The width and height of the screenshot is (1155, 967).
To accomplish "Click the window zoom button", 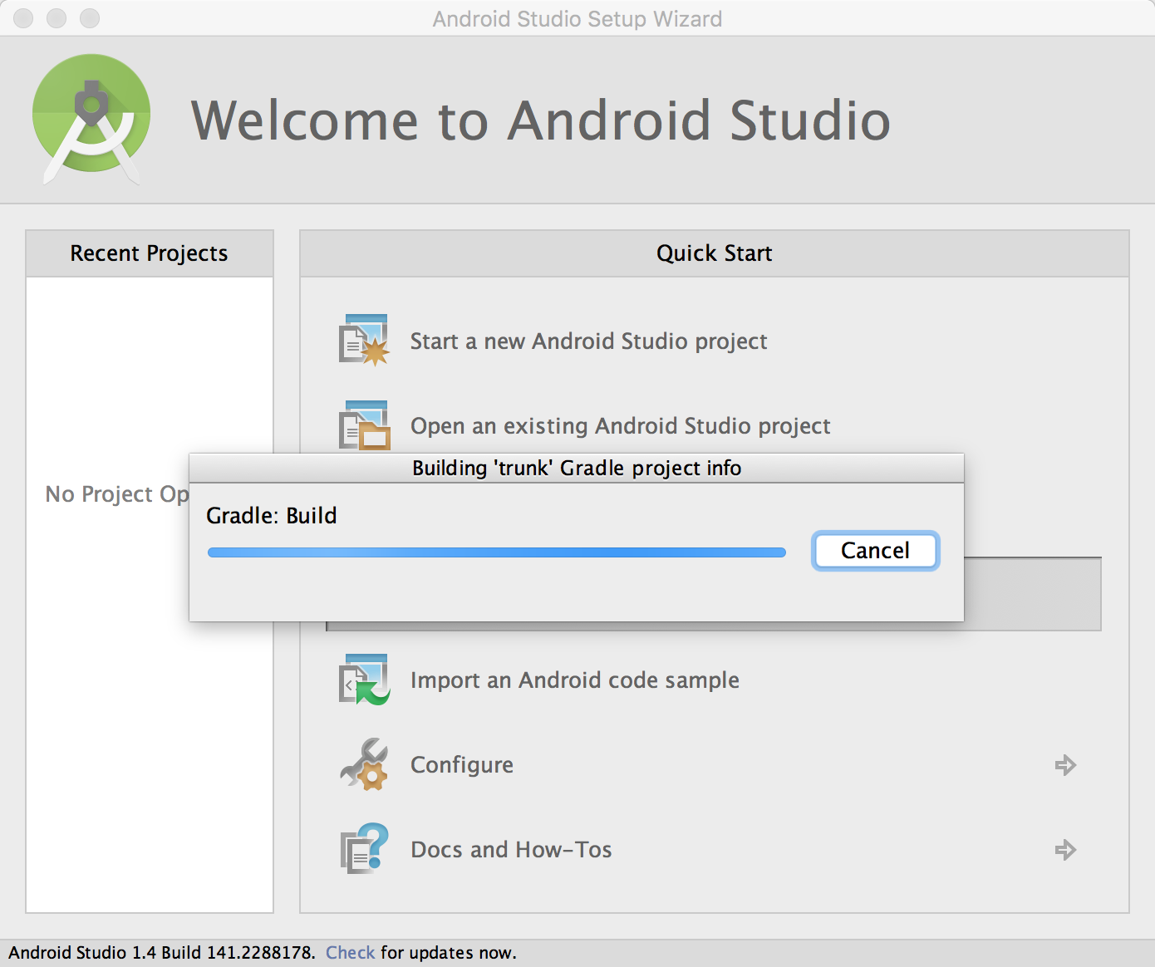I will (90, 18).
